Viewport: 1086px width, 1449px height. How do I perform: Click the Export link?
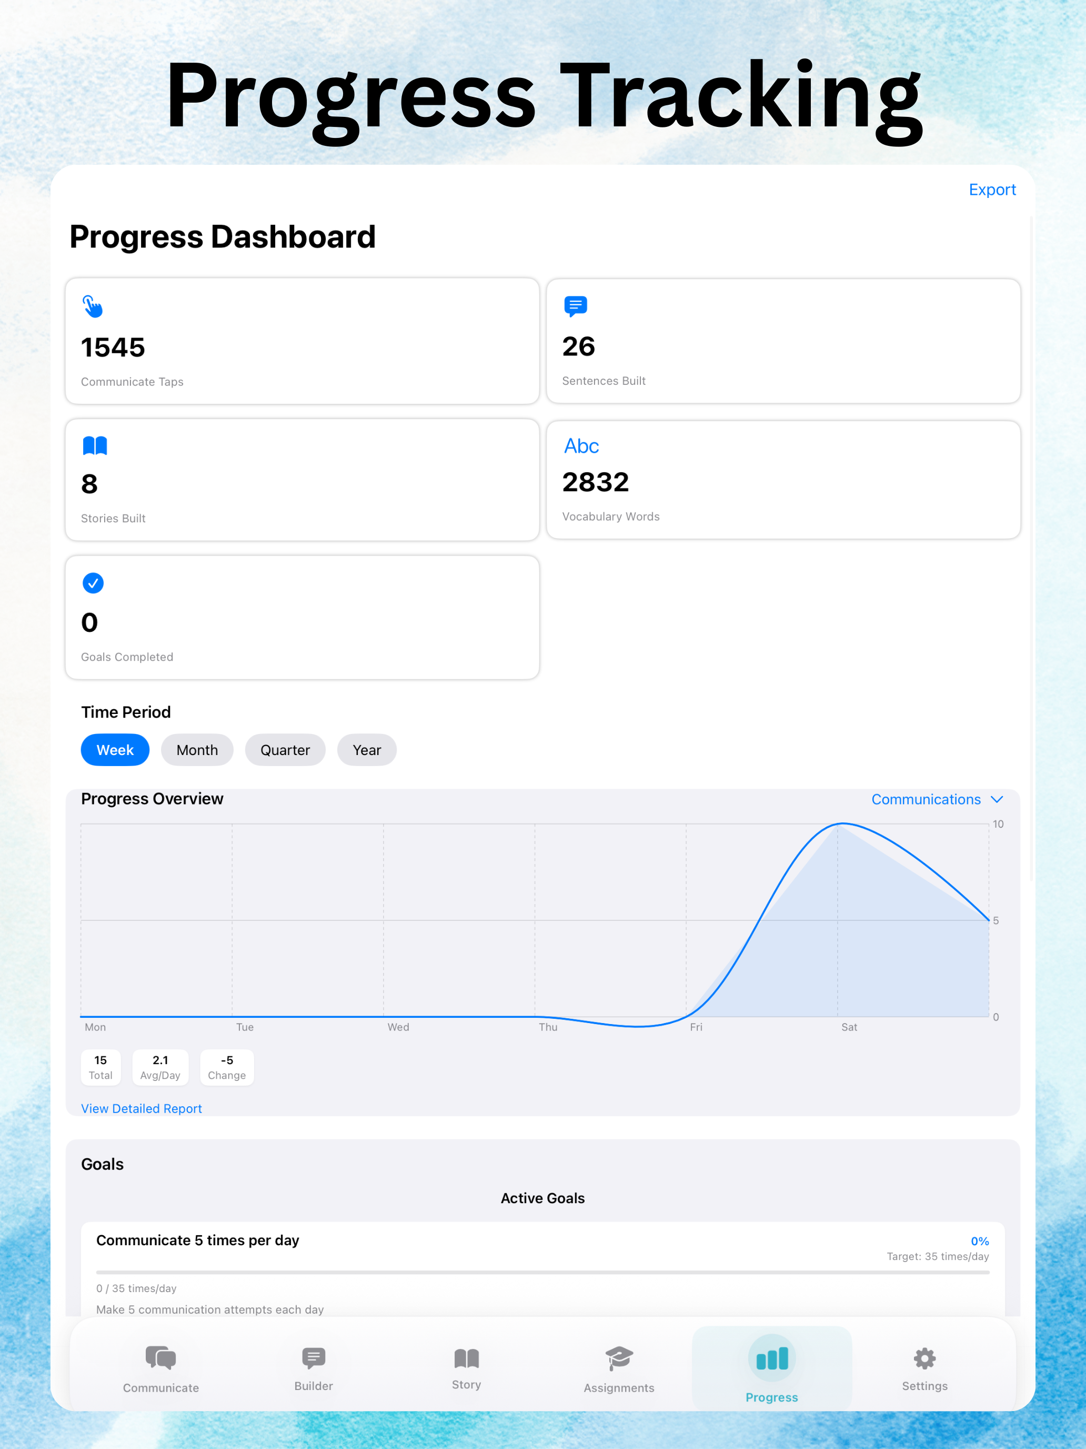pos(992,190)
